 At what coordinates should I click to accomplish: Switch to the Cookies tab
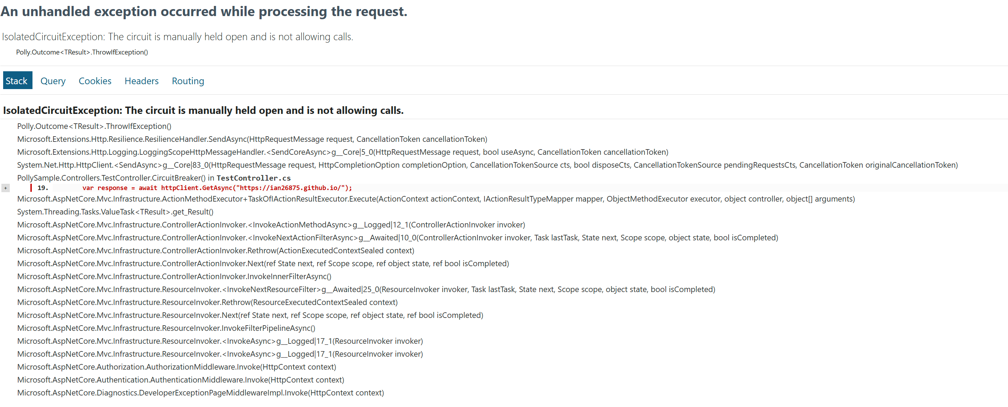pyautogui.click(x=95, y=81)
